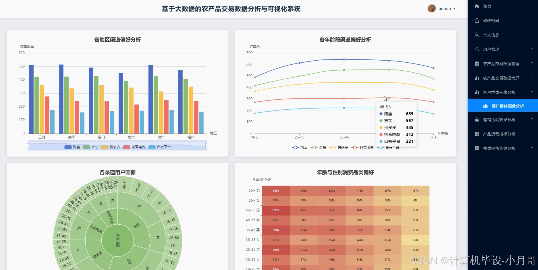Toggle the 拼多多 legend in the 各地区渠道偏好分析 bar chart
Viewport: 538px width, 270px height.
coord(111,147)
